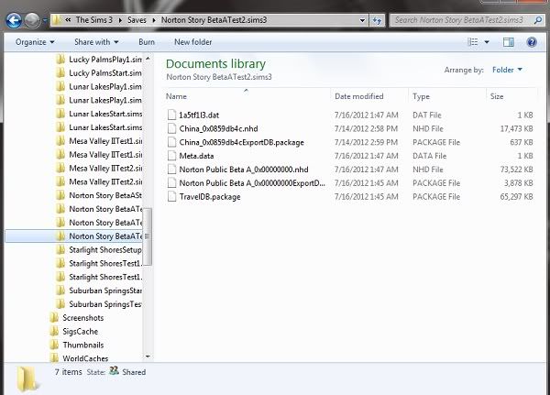Select Norton Public Beta A_0x00000000.nhd
Viewport: 550px width, 395px height.
point(244,170)
